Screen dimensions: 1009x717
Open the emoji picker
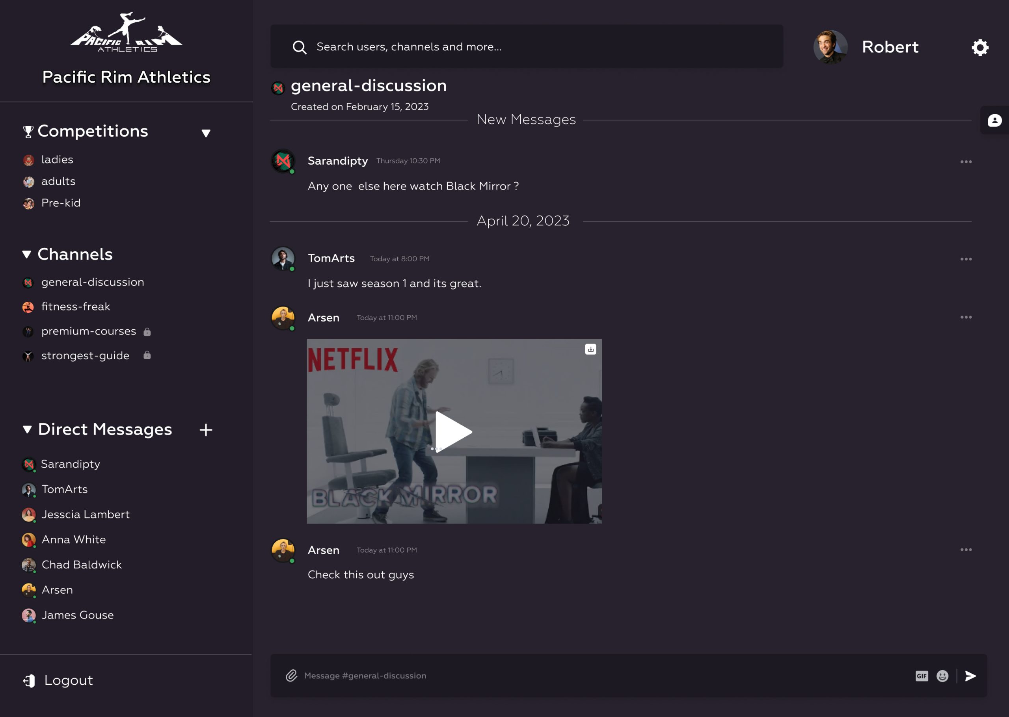pos(942,676)
